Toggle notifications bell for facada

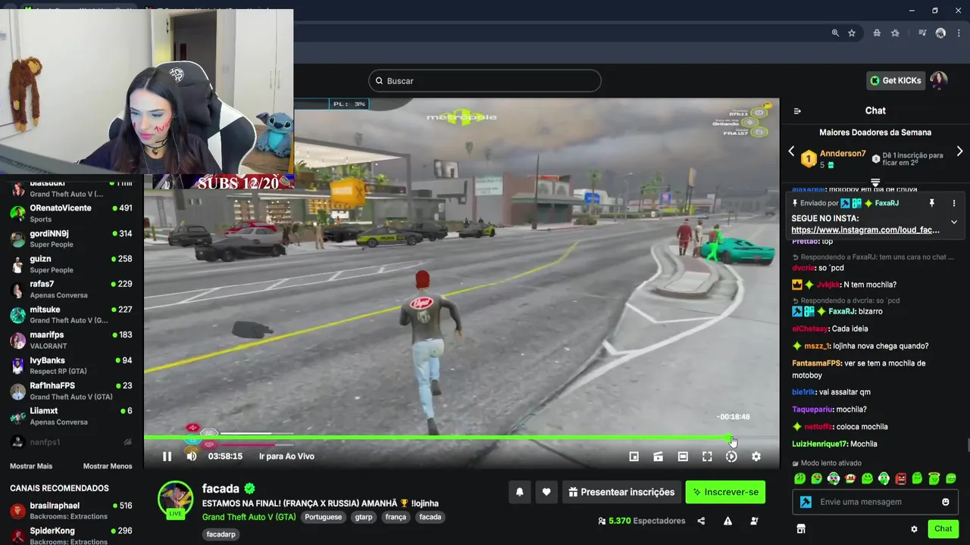(x=520, y=492)
